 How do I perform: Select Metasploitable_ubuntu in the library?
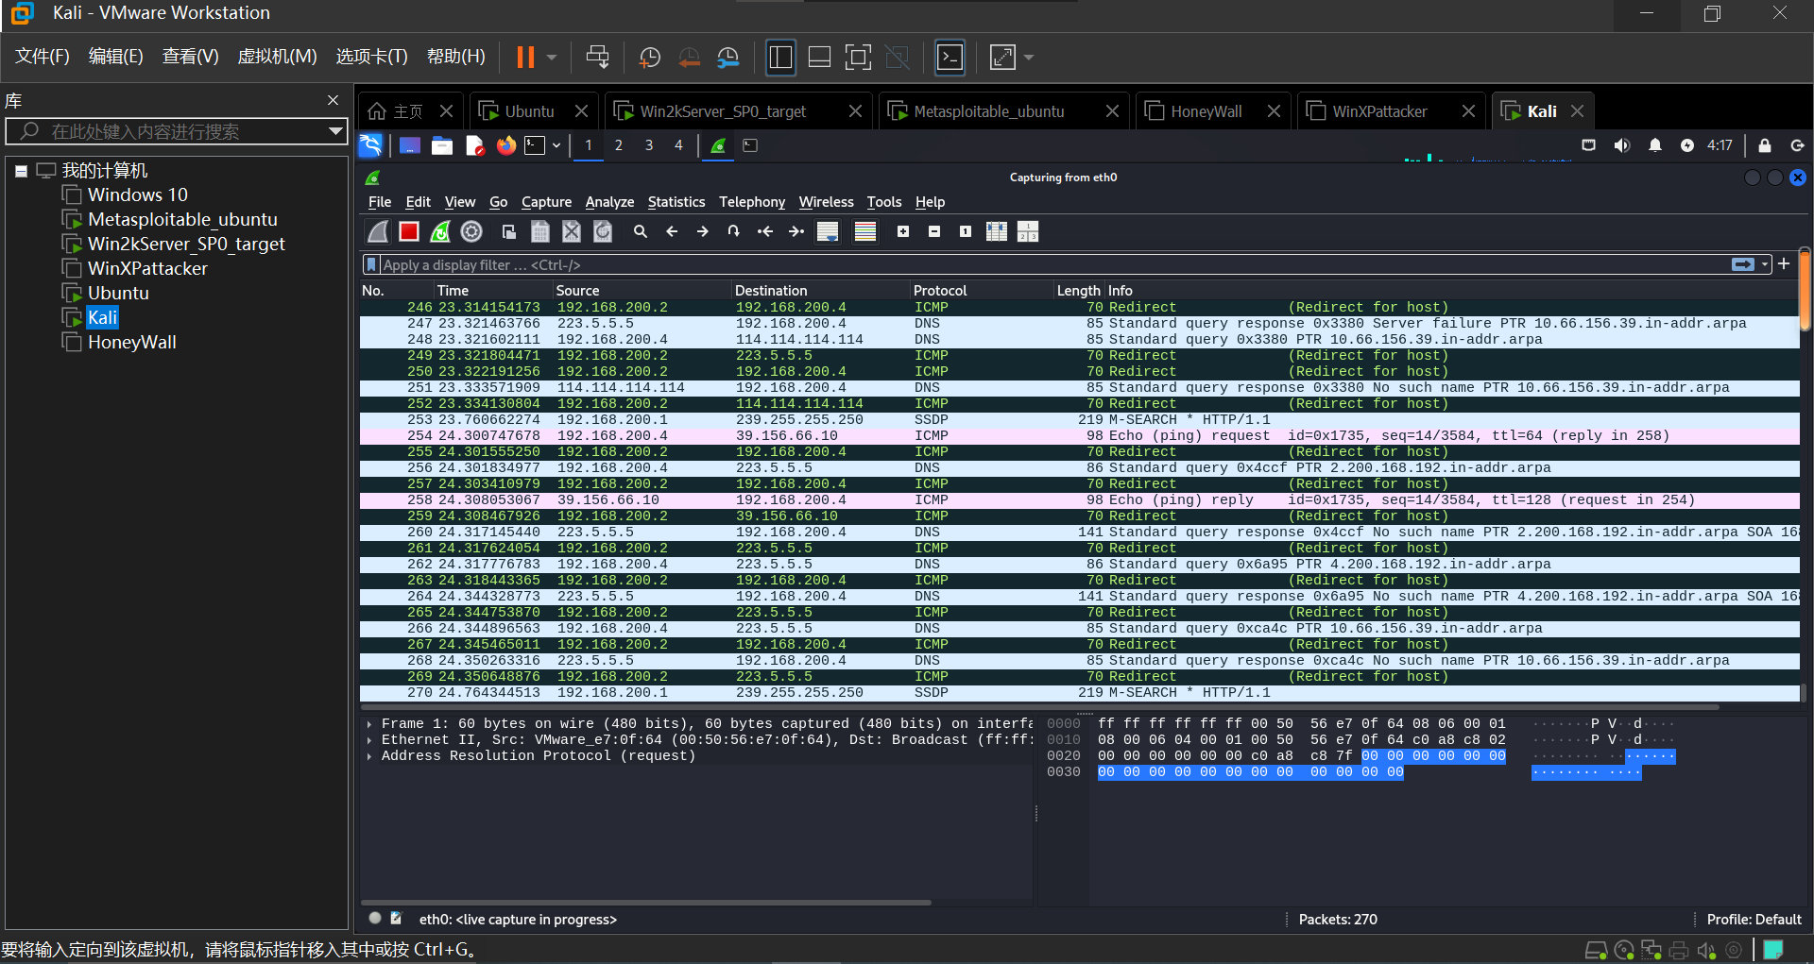pos(182,219)
